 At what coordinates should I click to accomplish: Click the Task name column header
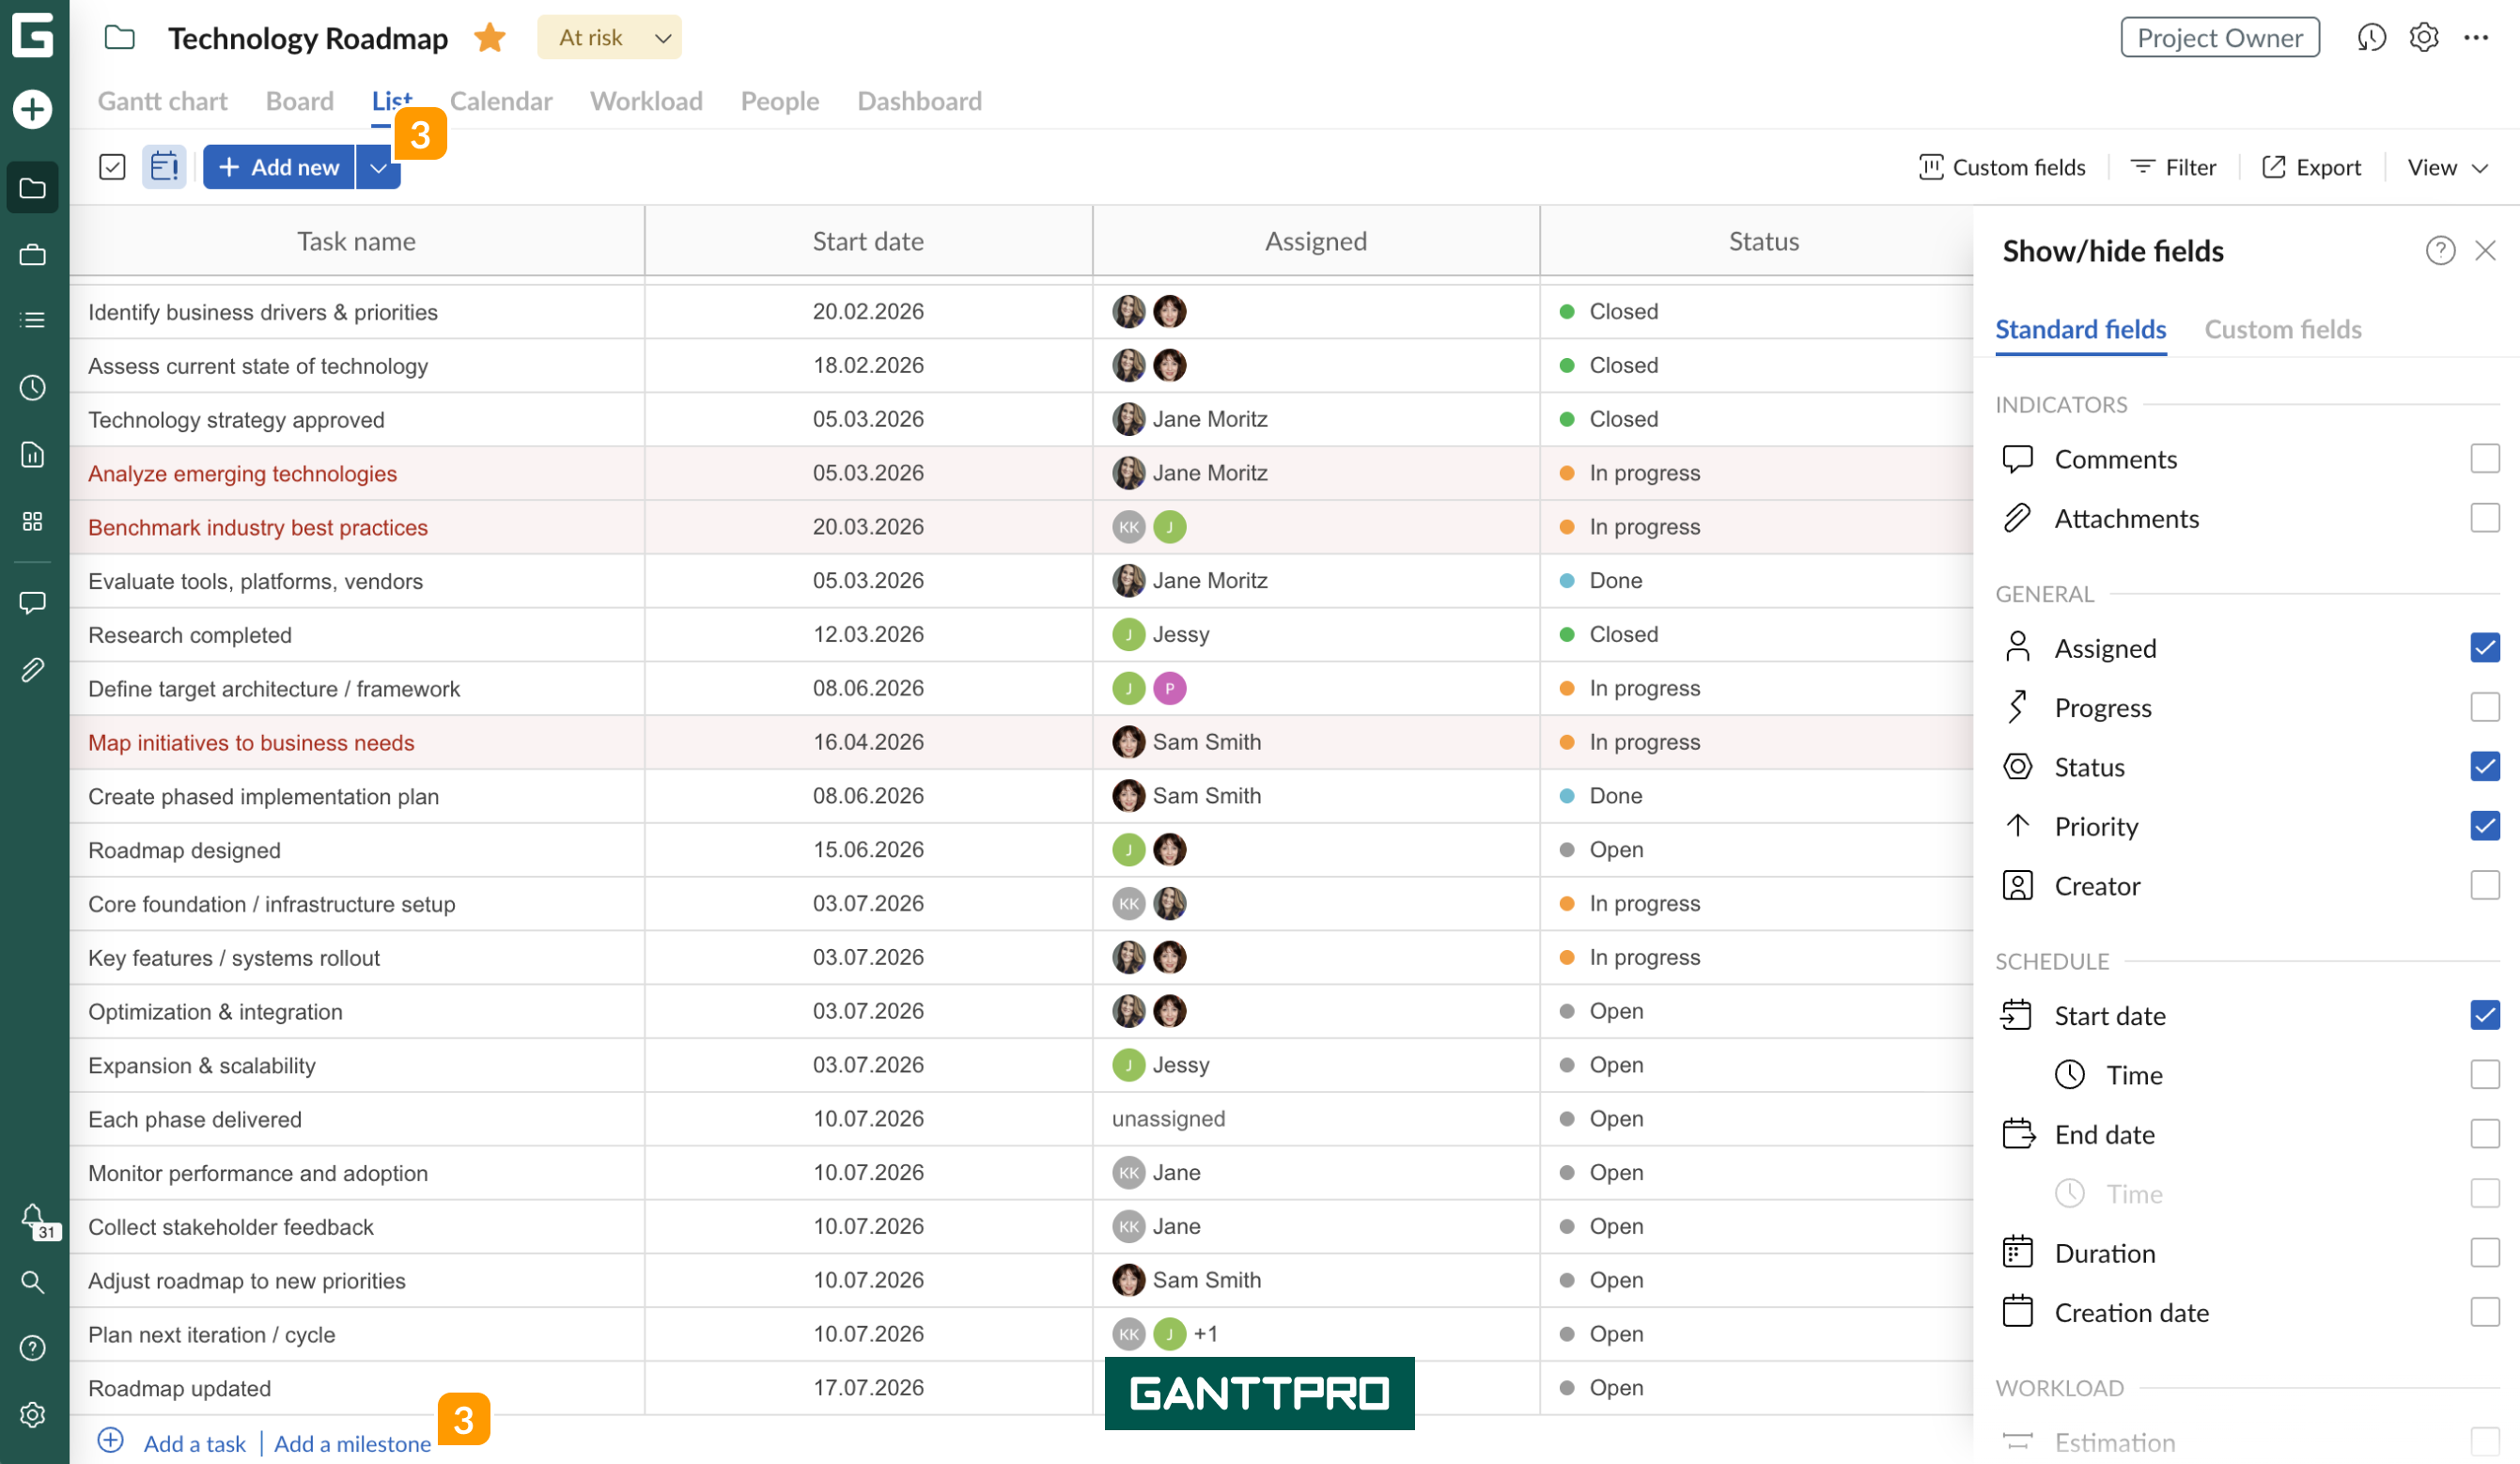coord(357,241)
